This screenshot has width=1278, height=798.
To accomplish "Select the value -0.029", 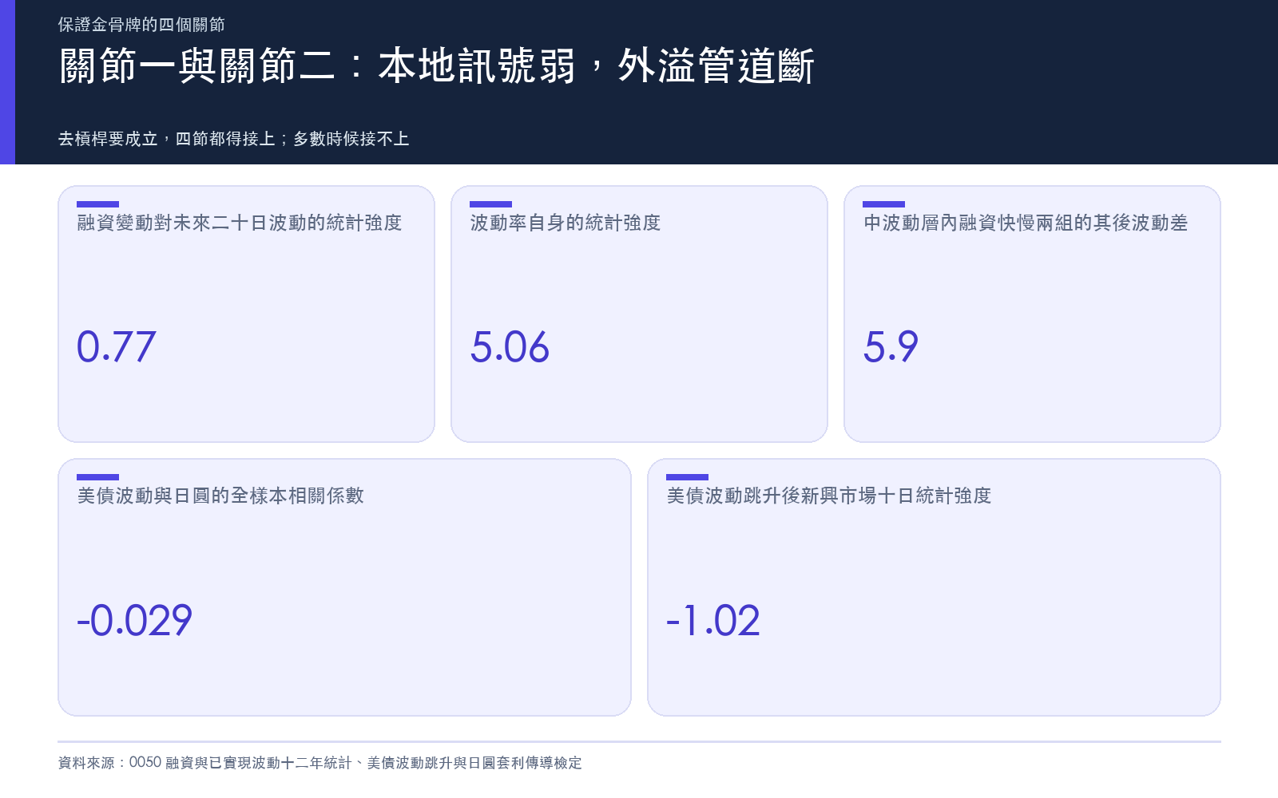I will click(134, 620).
